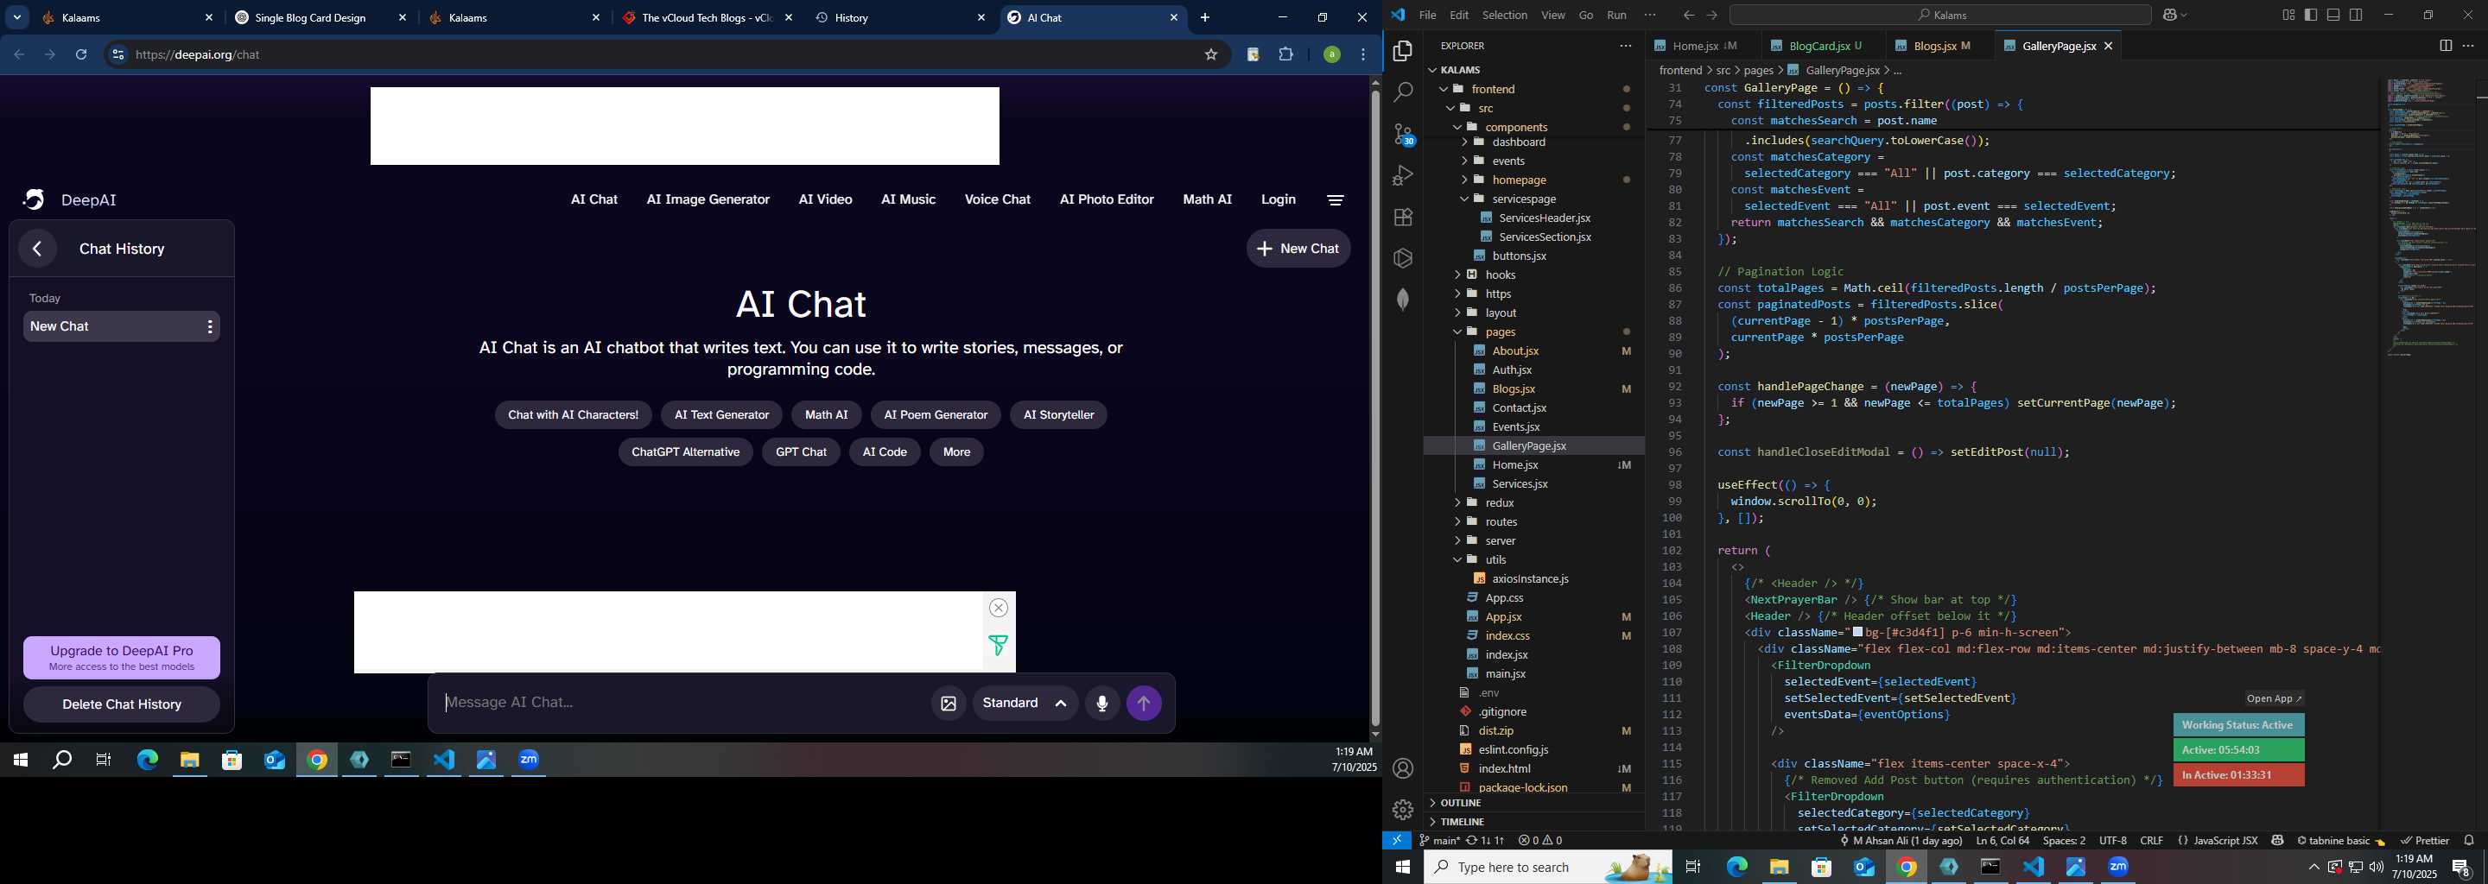This screenshot has width=2488, height=884.
Task: Open Run and Debug view in VS Code
Action: pyautogui.click(x=1402, y=175)
